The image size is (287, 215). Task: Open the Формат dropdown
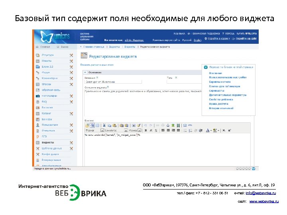pos(94,130)
